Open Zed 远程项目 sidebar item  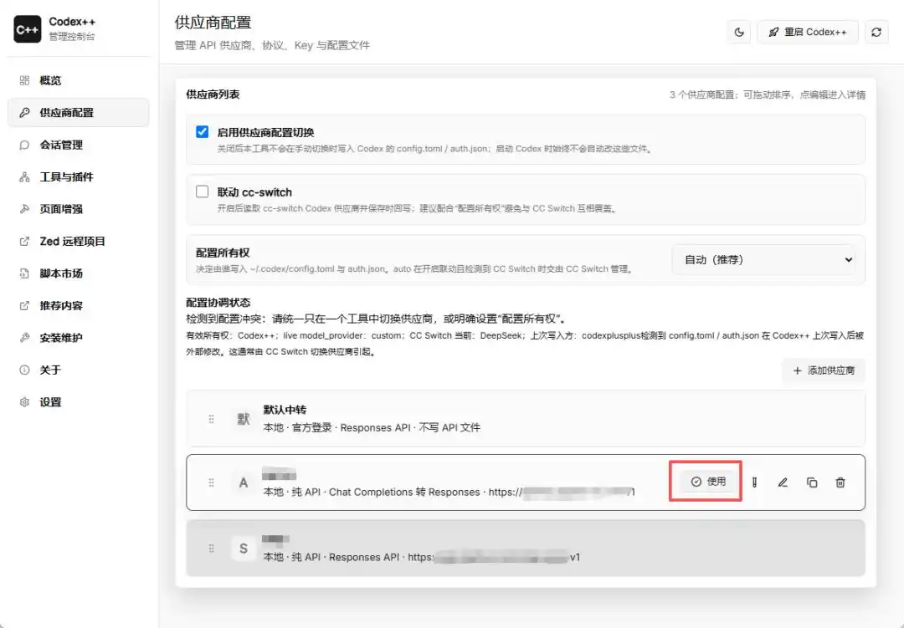[x=79, y=242]
